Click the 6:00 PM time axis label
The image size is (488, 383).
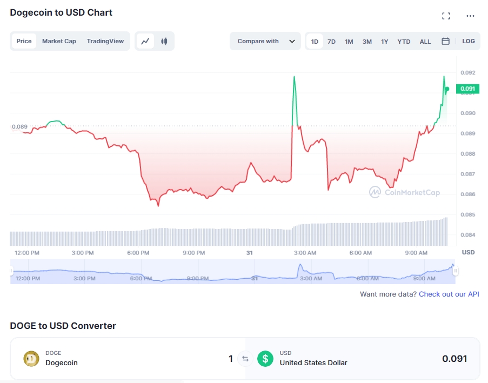click(x=138, y=253)
